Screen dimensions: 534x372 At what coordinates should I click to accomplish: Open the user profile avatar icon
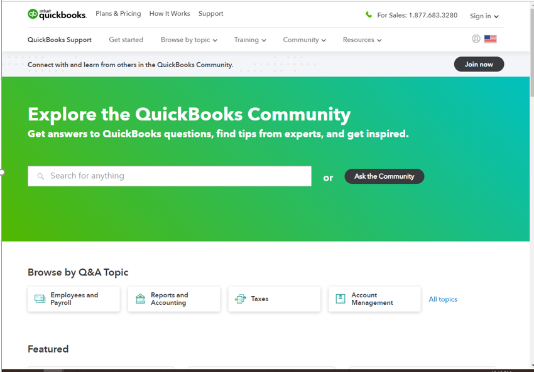[x=476, y=39]
